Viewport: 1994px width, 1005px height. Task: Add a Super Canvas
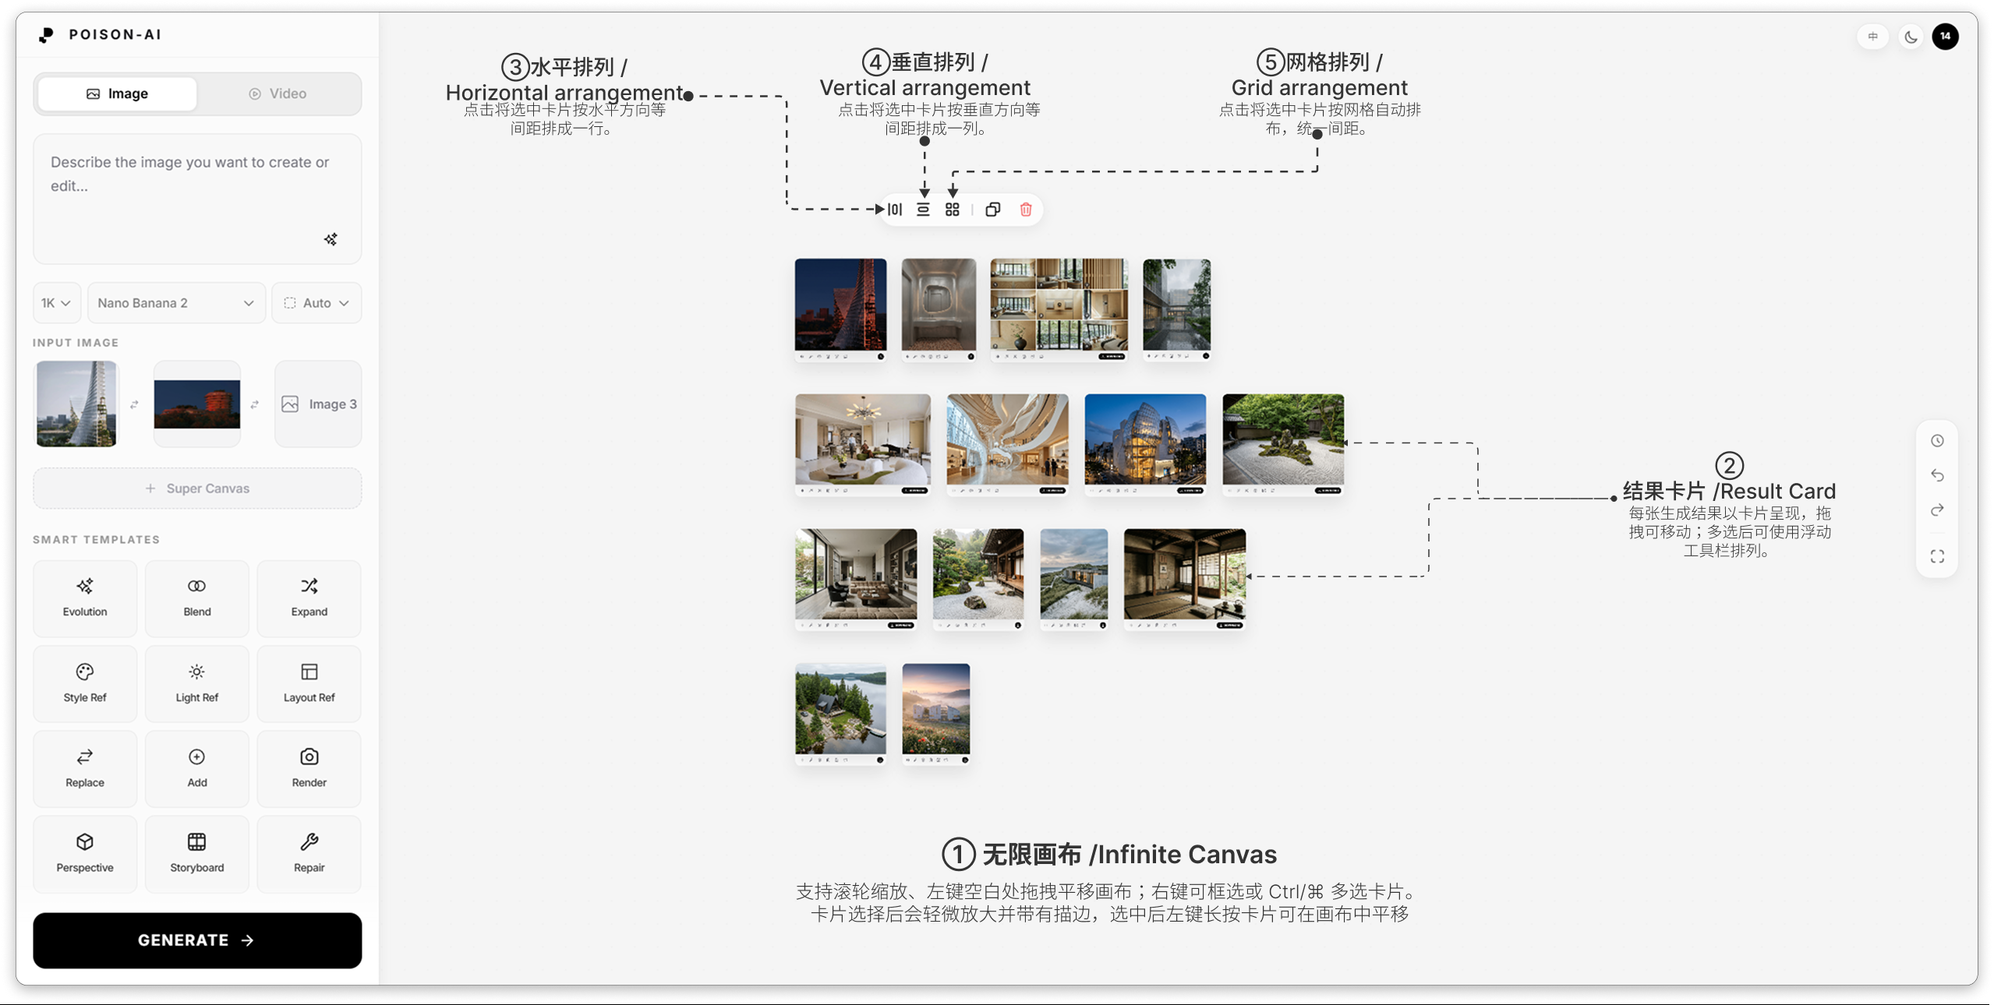[196, 488]
